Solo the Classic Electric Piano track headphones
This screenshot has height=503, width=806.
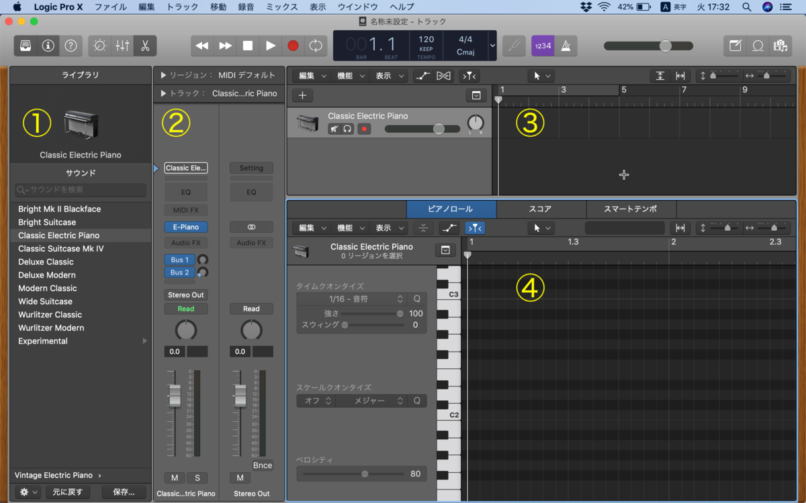click(347, 129)
